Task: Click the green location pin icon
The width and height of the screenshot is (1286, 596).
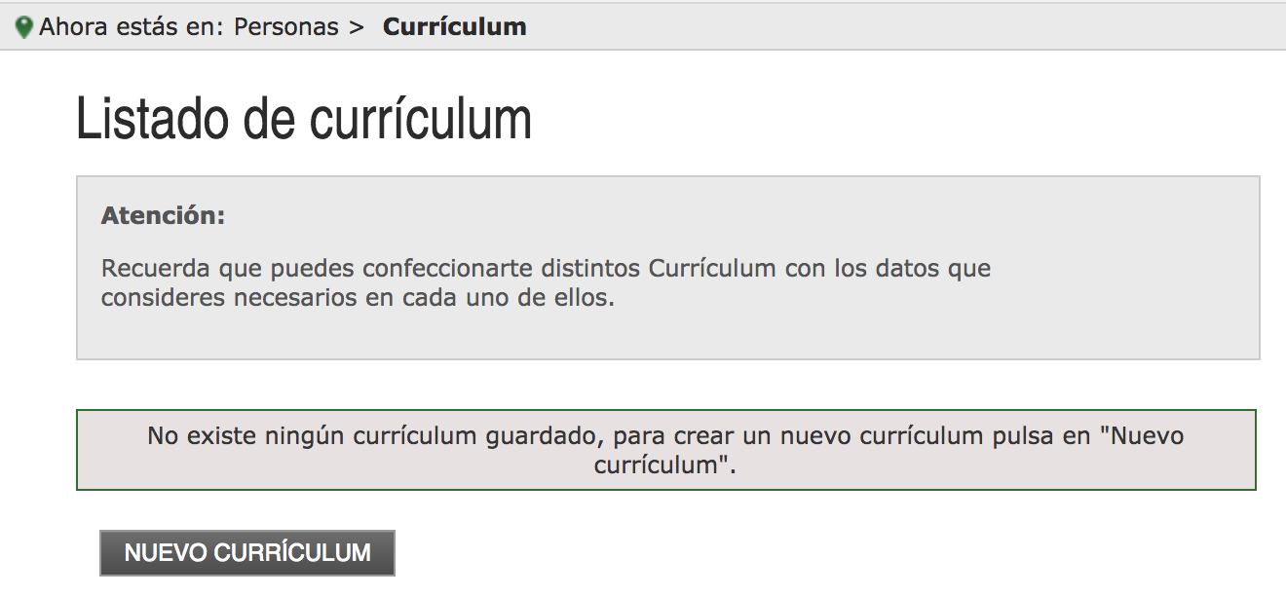Action: pos(24,27)
